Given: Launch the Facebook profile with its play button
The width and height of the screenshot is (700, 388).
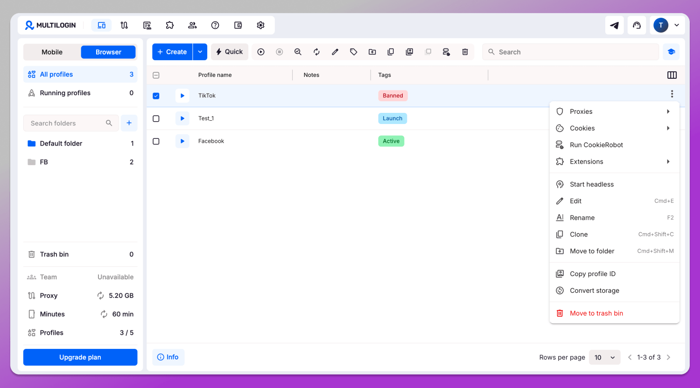Looking at the screenshot, I should [x=182, y=141].
